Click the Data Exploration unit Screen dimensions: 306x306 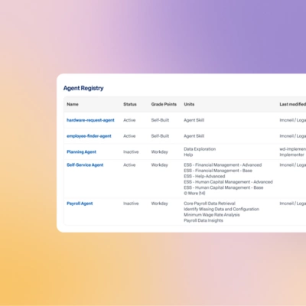click(x=200, y=149)
